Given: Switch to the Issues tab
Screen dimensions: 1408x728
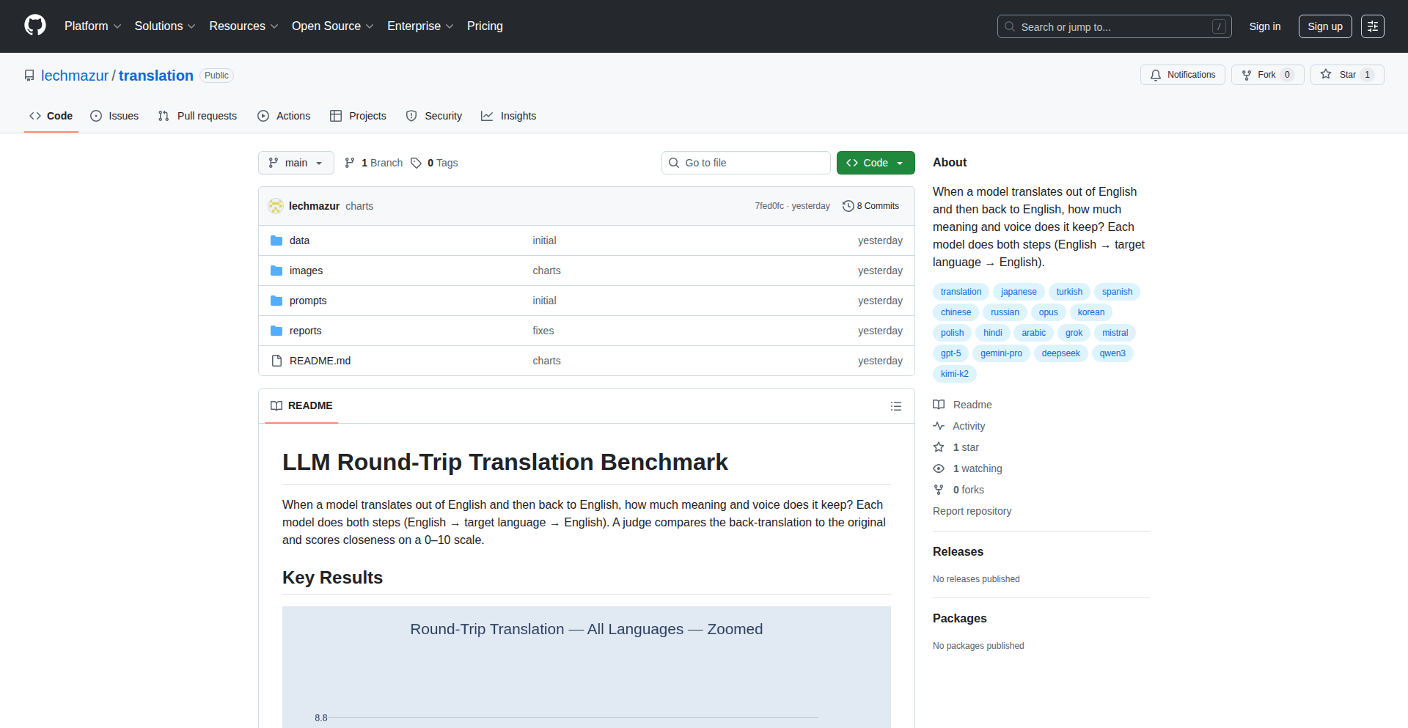Looking at the screenshot, I should pos(115,116).
